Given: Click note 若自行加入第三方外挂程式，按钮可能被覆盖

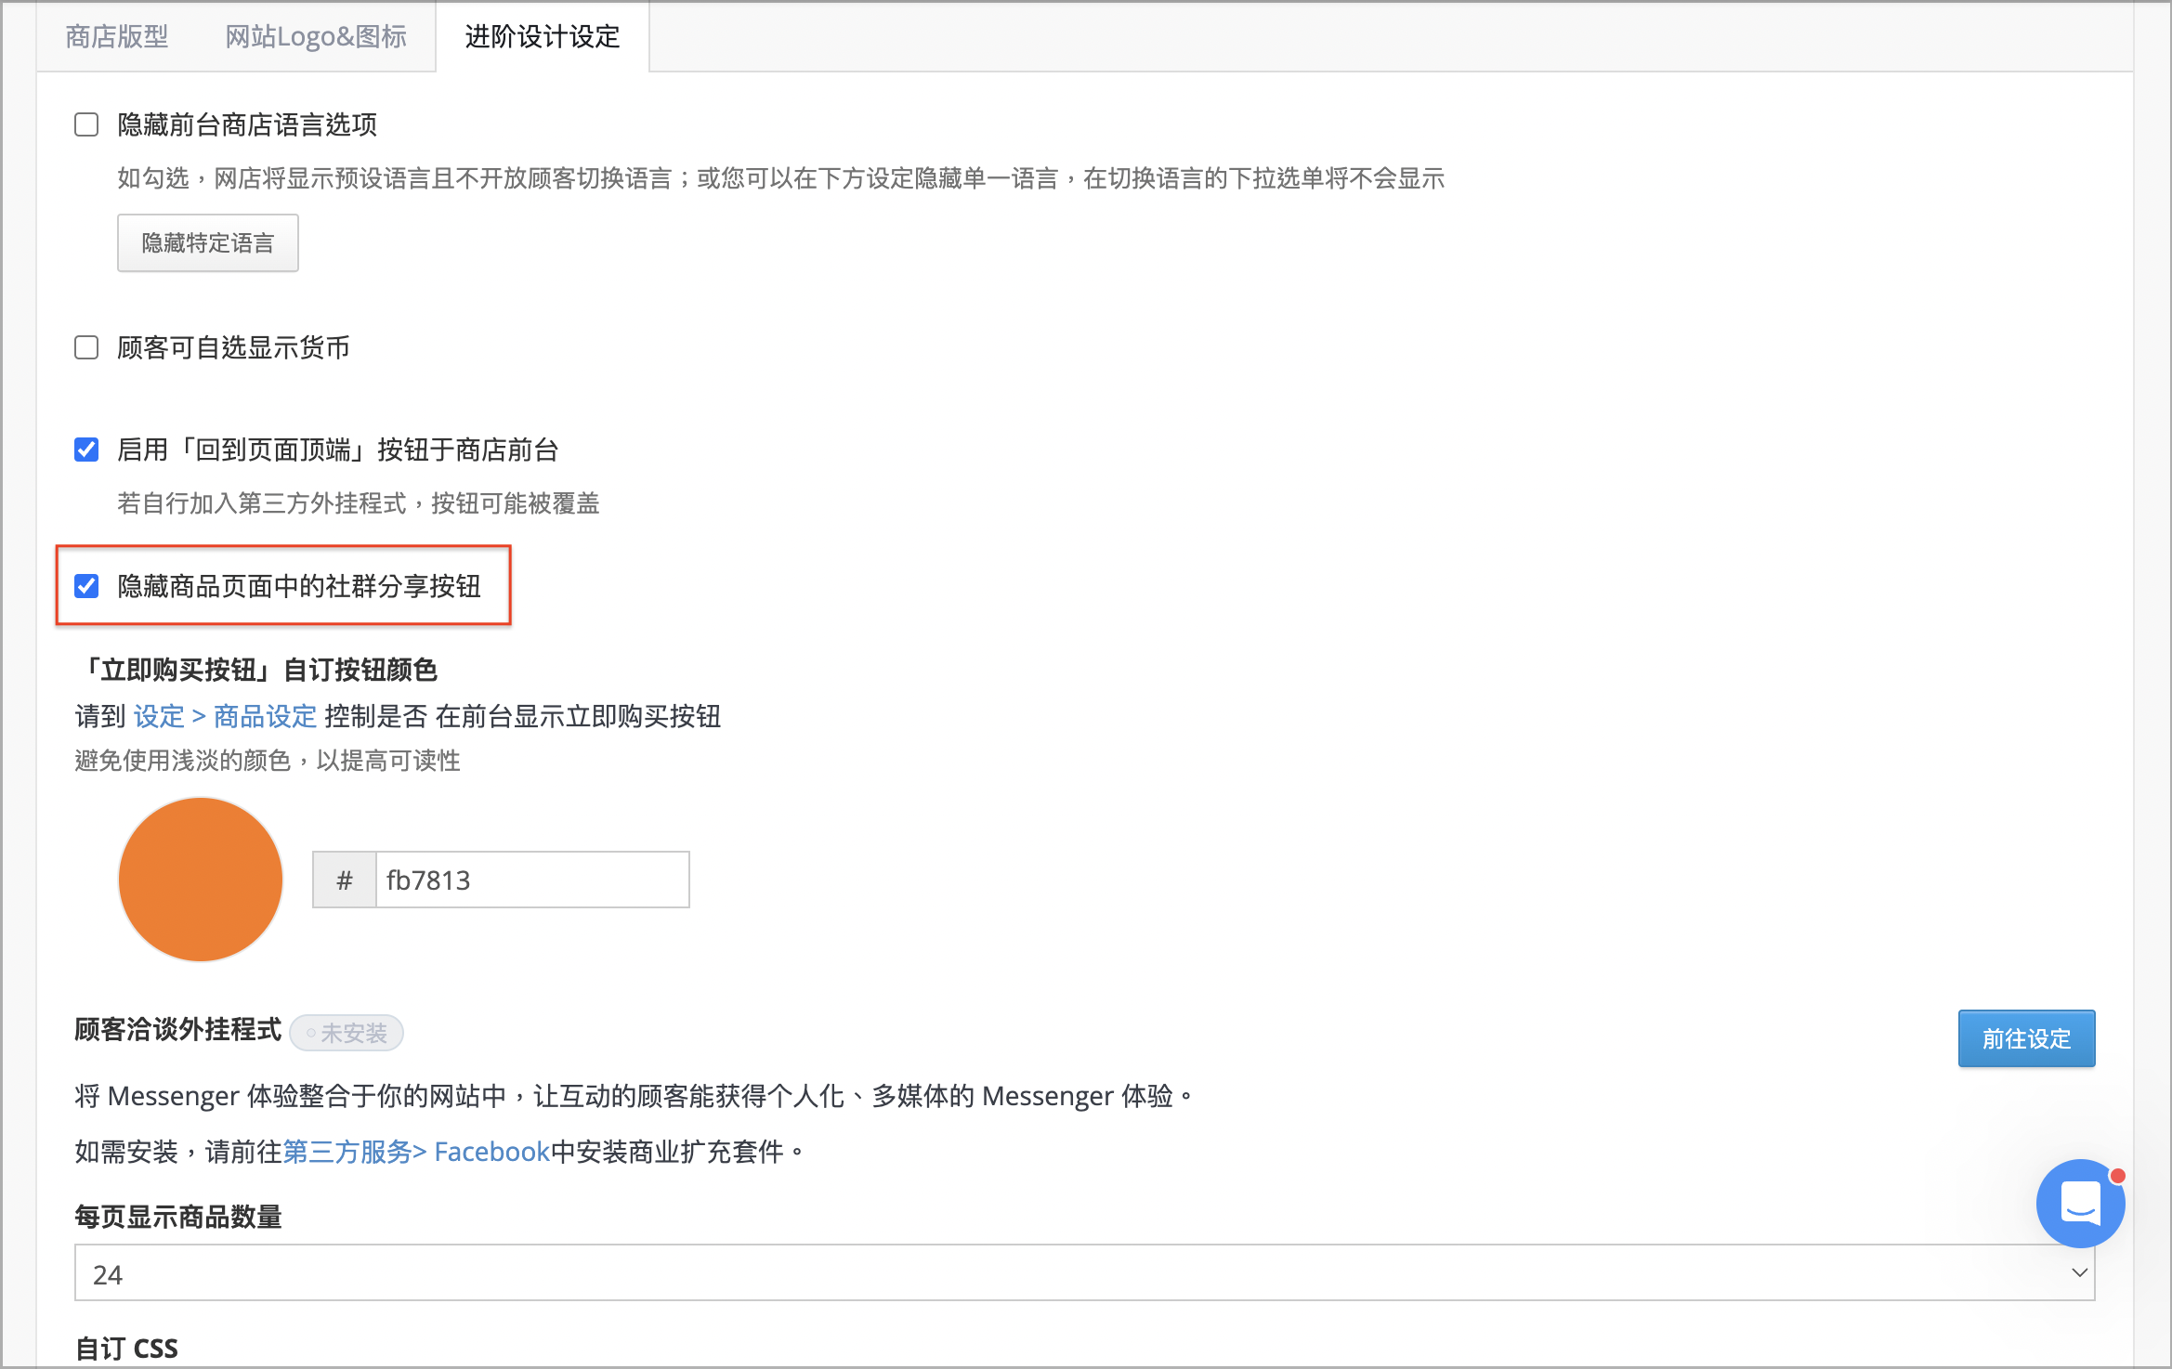Looking at the screenshot, I should click(x=359, y=503).
